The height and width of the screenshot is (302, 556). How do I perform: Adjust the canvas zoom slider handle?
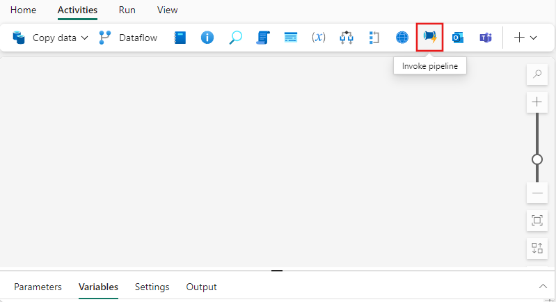point(537,159)
